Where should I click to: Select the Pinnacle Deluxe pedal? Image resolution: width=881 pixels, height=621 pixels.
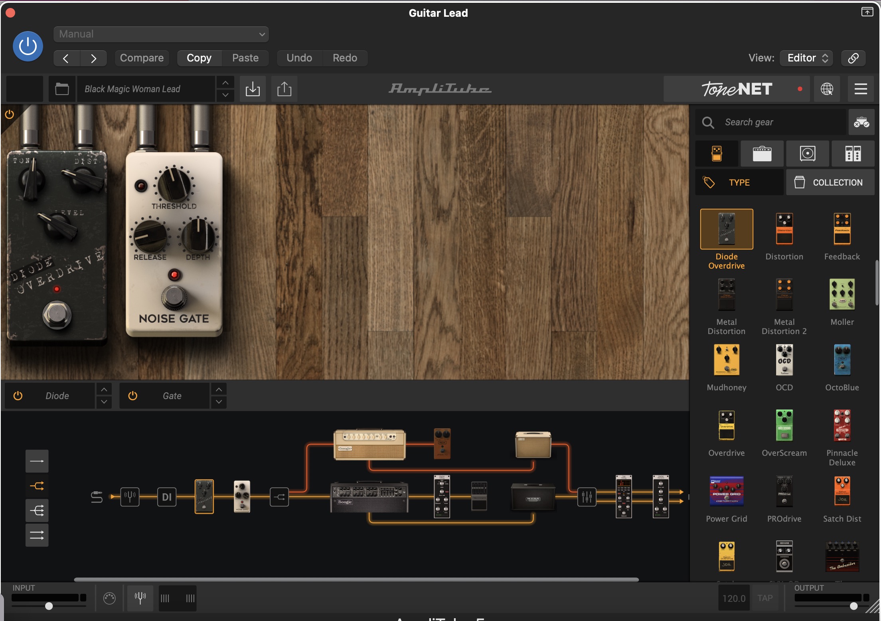pos(842,425)
